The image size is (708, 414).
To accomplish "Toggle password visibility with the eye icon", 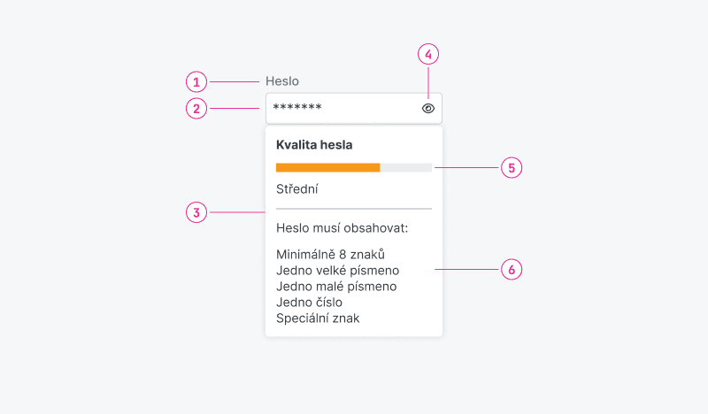I will [x=428, y=108].
